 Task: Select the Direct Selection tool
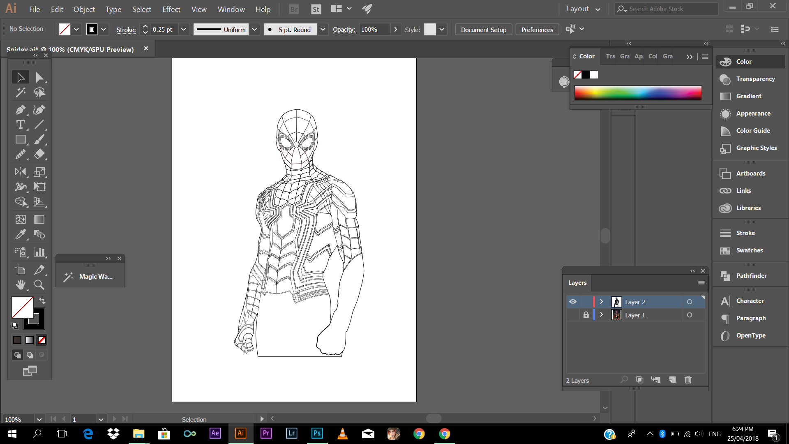coord(39,77)
